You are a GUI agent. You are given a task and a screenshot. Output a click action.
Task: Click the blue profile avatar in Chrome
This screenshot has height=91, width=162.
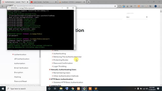tap(155, 6)
